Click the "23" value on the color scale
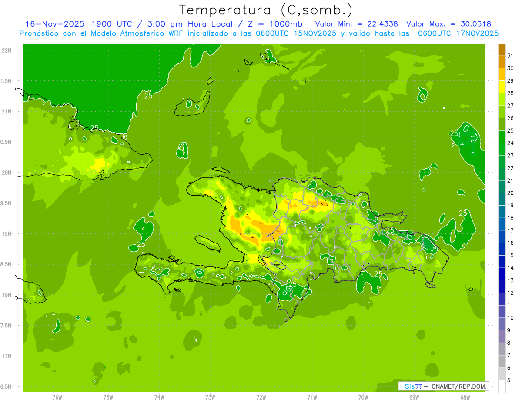Screen dimensions: 522x403 click(511, 156)
